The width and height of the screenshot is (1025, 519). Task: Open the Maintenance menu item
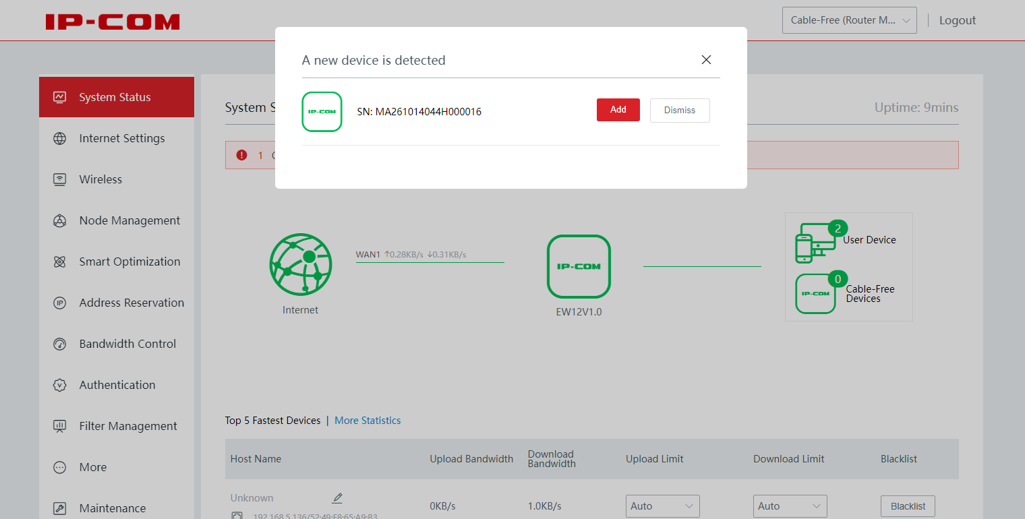tap(117, 508)
